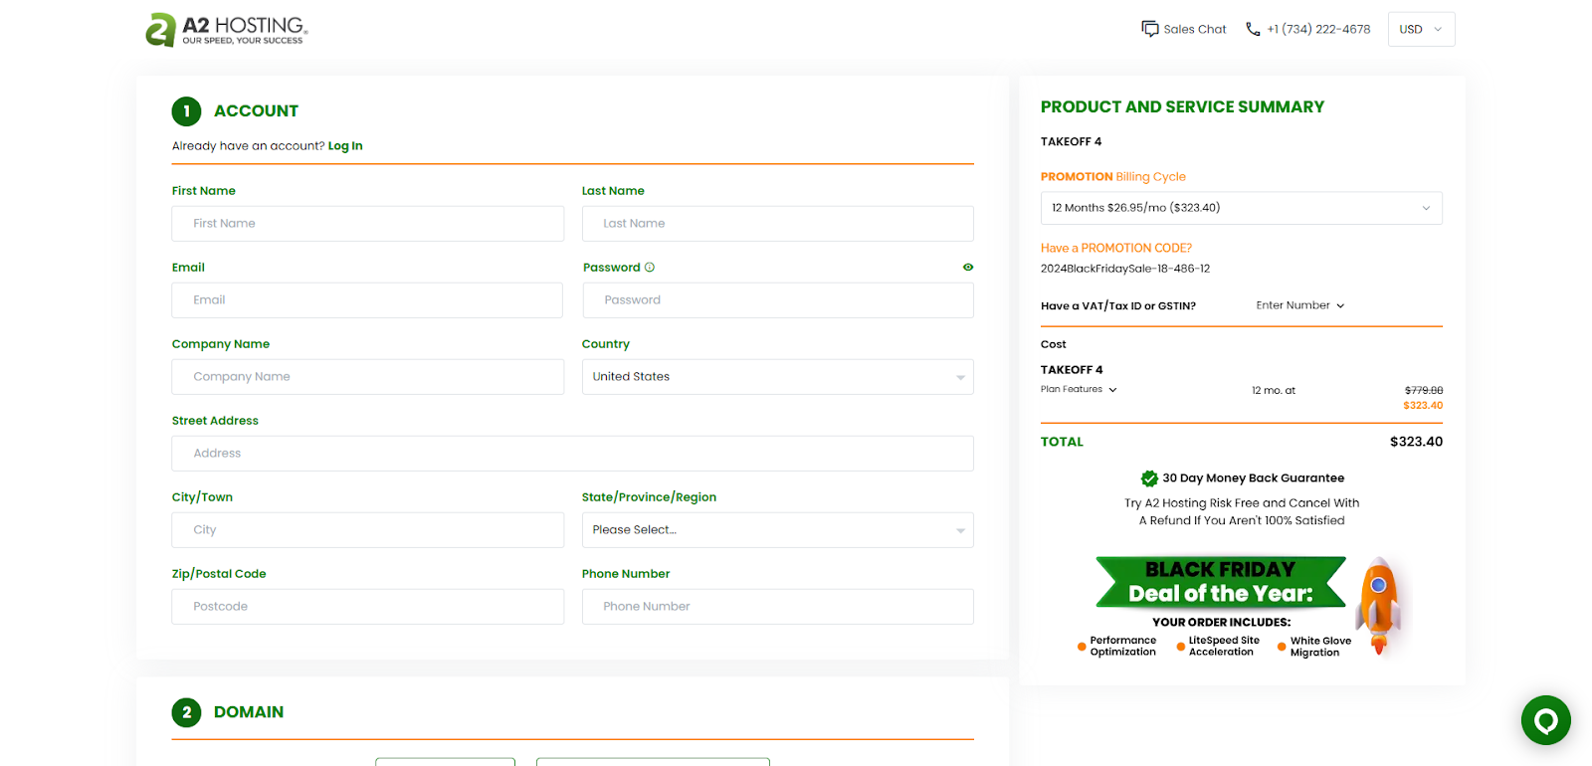Click the LiteSpeed Site Acceleration item

[x=1218, y=647]
